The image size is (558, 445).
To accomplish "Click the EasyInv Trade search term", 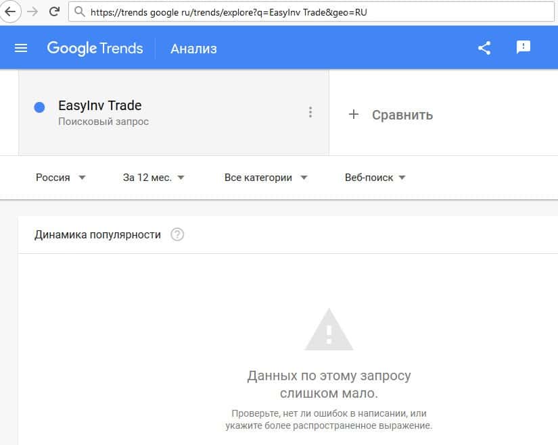I will click(100, 106).
